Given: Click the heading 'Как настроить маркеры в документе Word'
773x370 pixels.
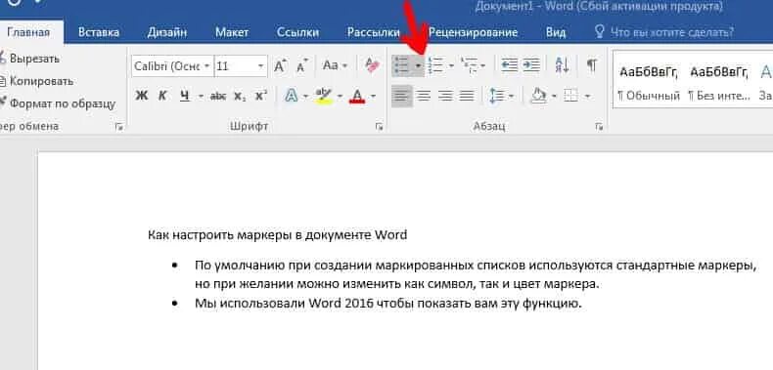Looking at the screenshot, I should point(278,234).
